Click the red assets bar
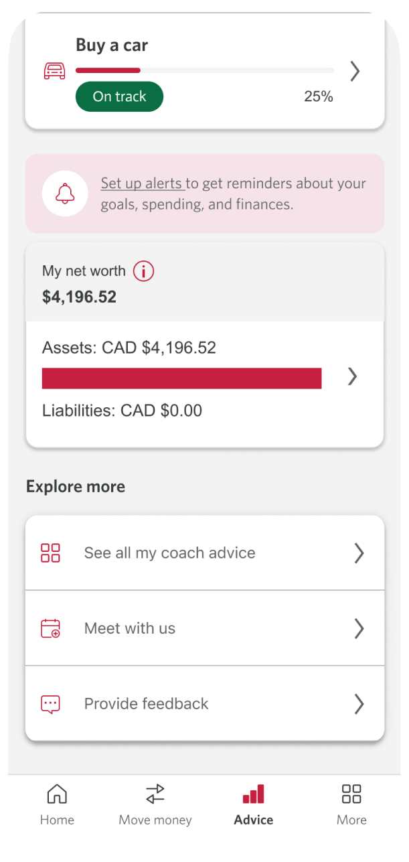The image size is (409, 862). [x=181, y=378]
